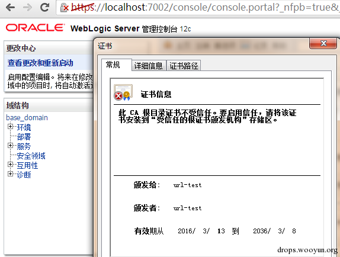The height and width of the screenshot is (257, 340).
Task: Click the browser forward arrow
Action: tap(27, 8)
